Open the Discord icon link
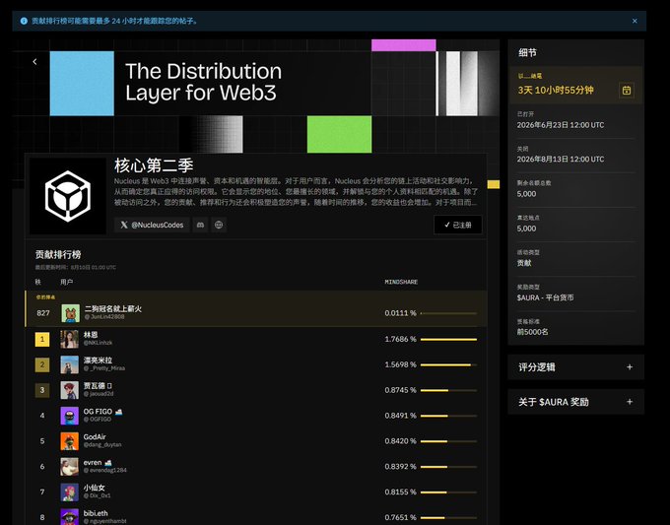 point(200,225)
